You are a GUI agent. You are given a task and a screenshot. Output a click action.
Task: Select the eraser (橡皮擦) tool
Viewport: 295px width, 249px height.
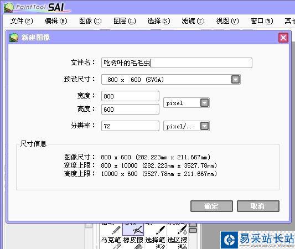tap(133, 242)
